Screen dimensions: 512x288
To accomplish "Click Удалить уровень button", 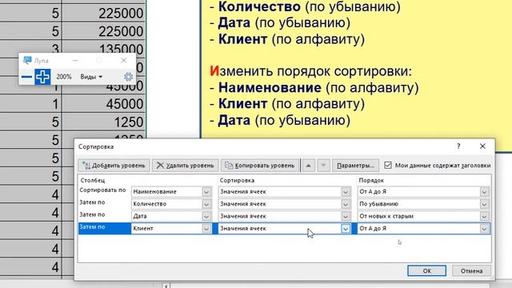I will pos(185,166).
